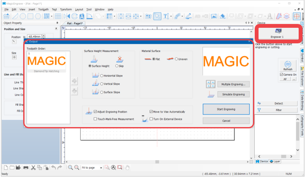Click the AF autofocus button

(285, 79)
